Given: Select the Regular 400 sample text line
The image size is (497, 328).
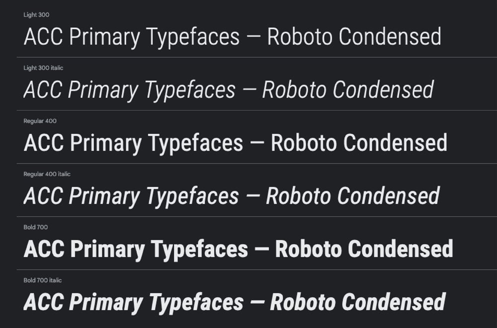Looking at the screenshot, I should pos(235,143).
